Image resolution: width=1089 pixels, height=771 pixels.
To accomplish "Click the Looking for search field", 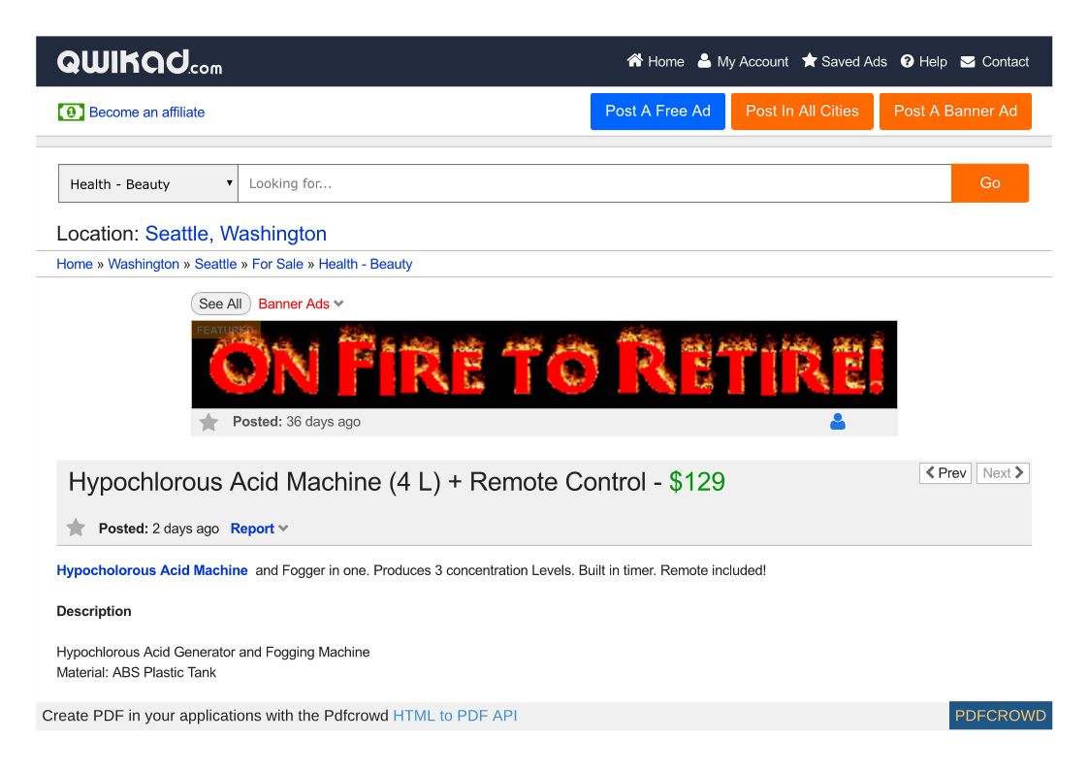I will [593, 183].
